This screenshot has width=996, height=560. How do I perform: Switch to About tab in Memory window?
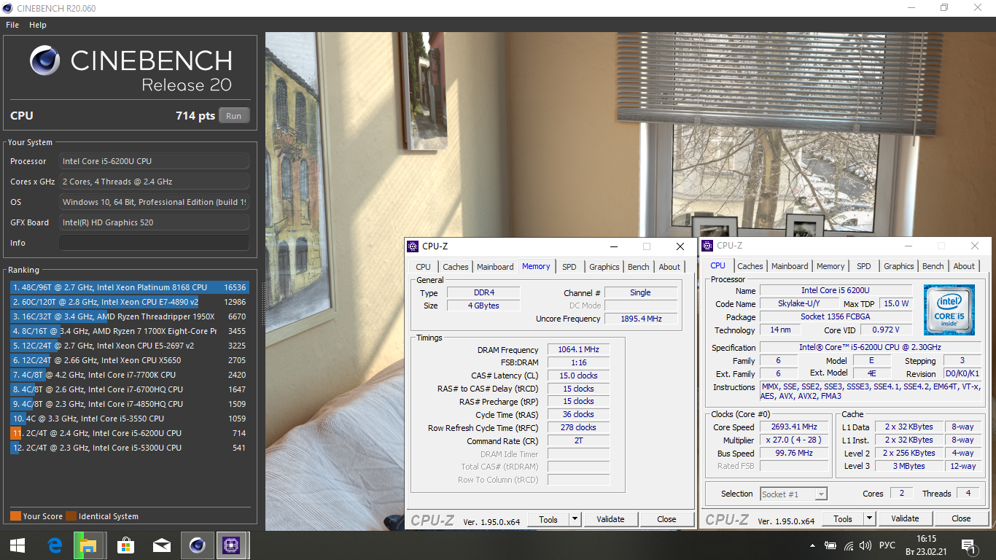[x=669, y=267]
